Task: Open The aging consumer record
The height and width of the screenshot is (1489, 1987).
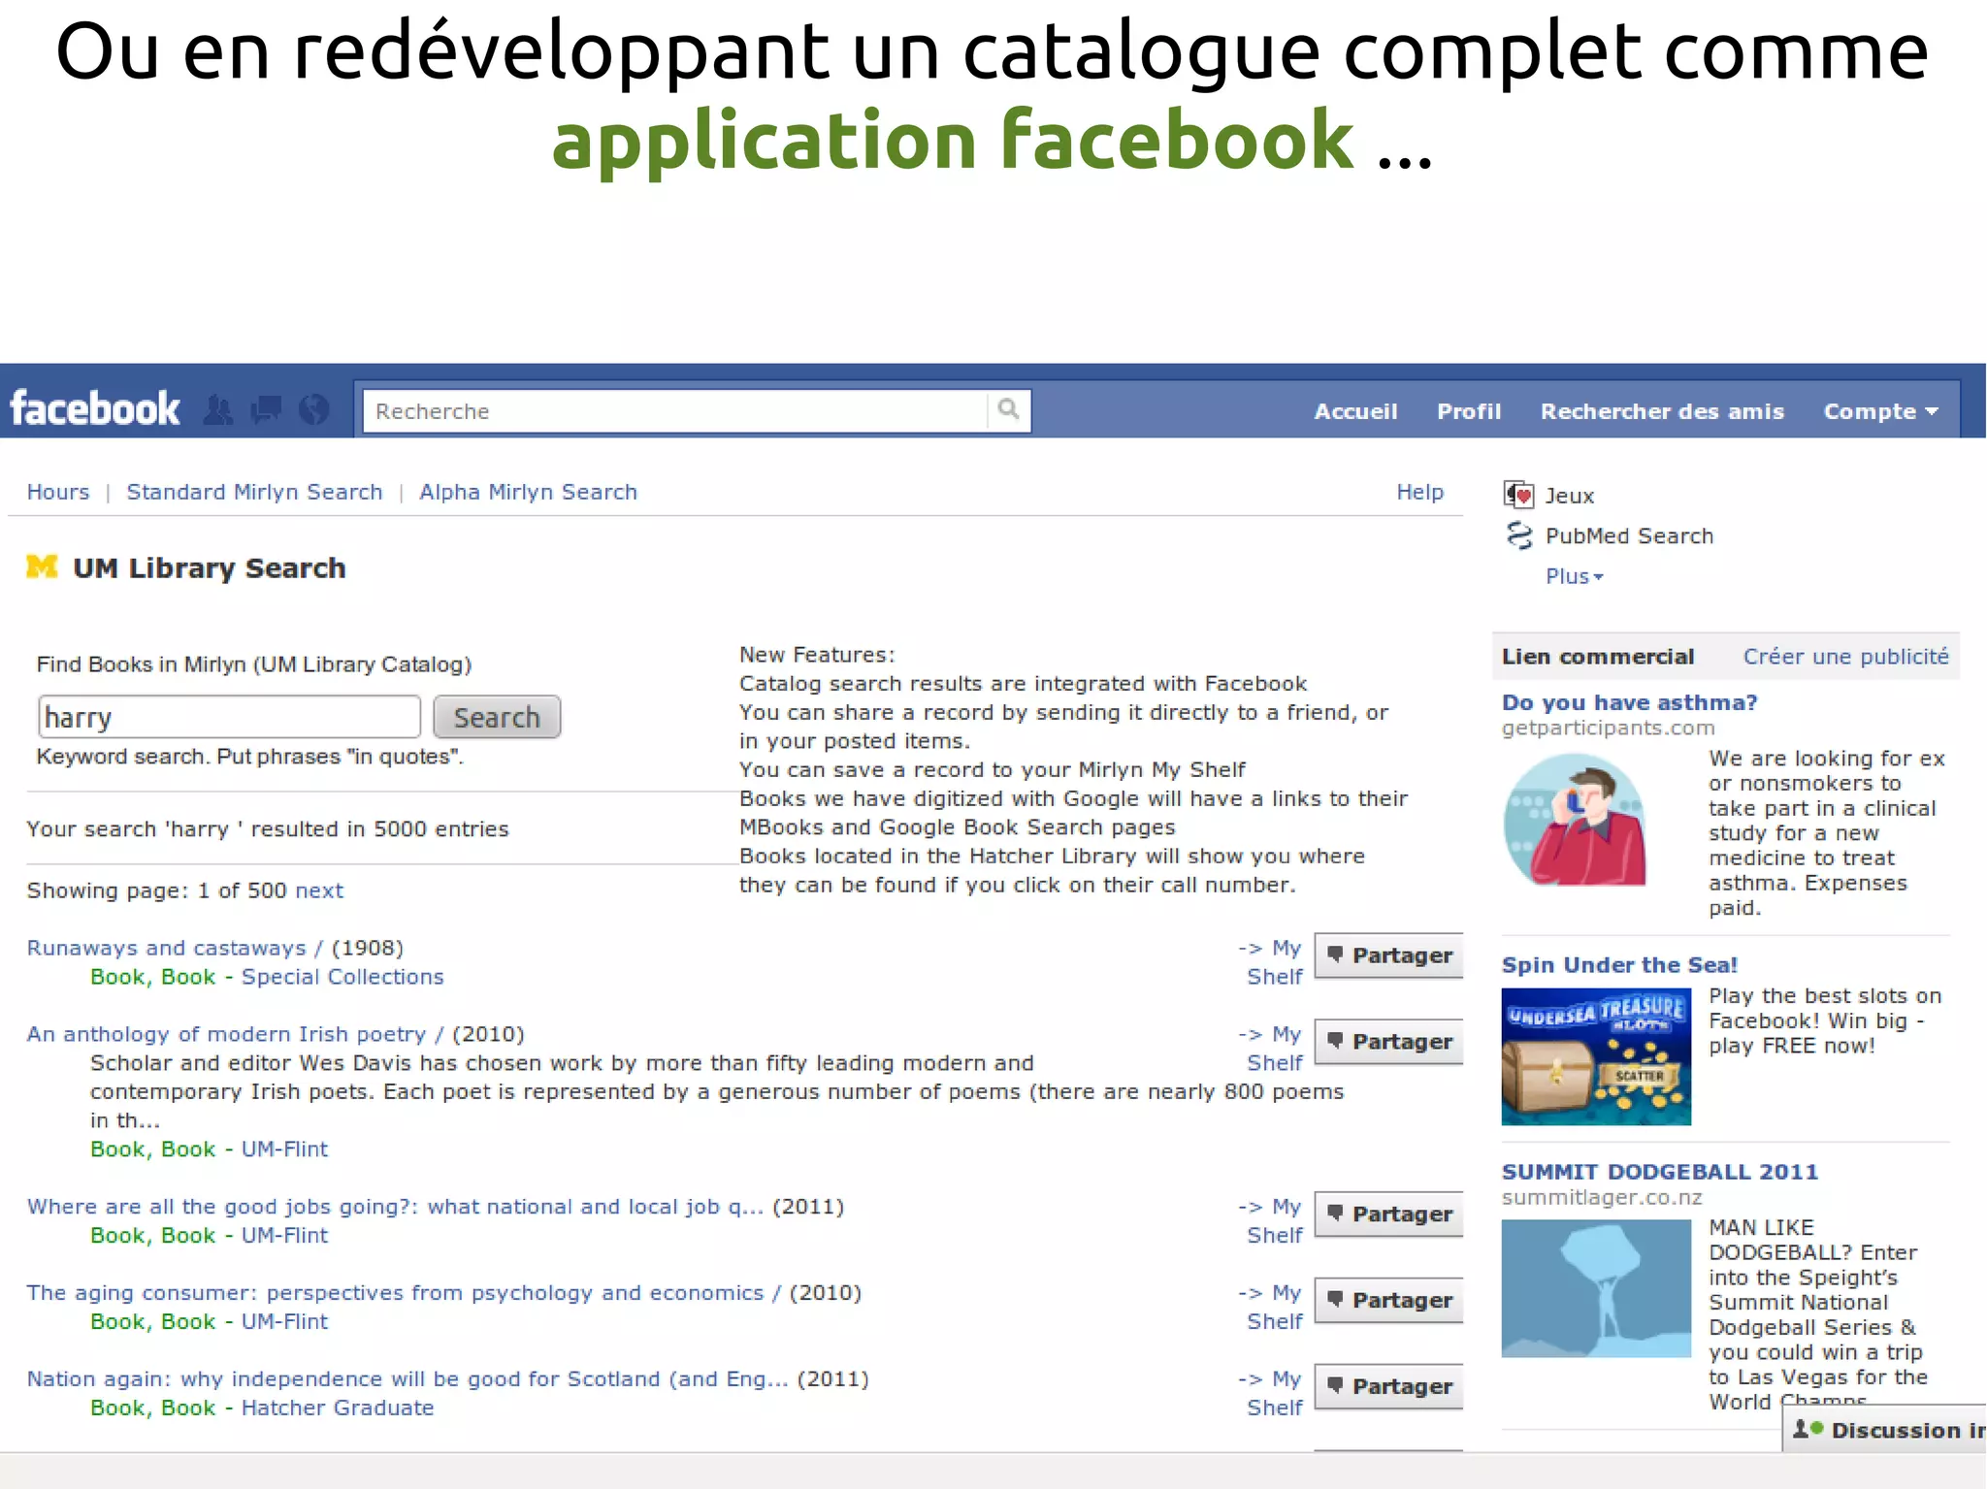Action: pyautogui.click(x=404, y=1293)
